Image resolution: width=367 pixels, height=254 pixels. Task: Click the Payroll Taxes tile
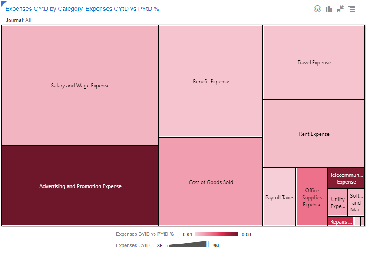point(279,197)
